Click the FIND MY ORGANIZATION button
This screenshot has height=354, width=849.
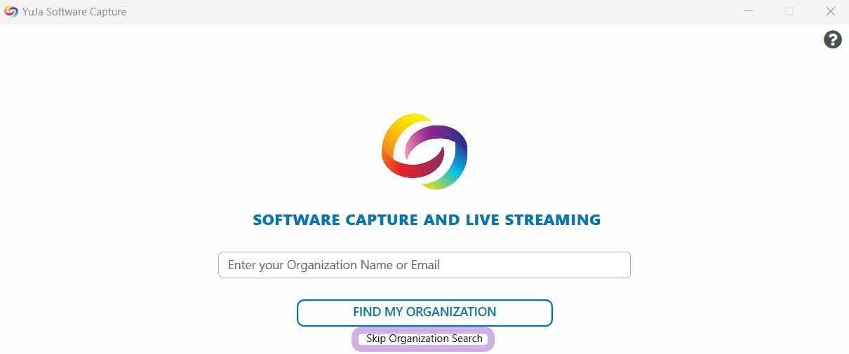point(424,313)
